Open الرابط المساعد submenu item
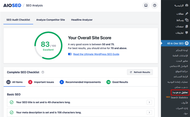 pyautogui.click(x=180, y=76)
